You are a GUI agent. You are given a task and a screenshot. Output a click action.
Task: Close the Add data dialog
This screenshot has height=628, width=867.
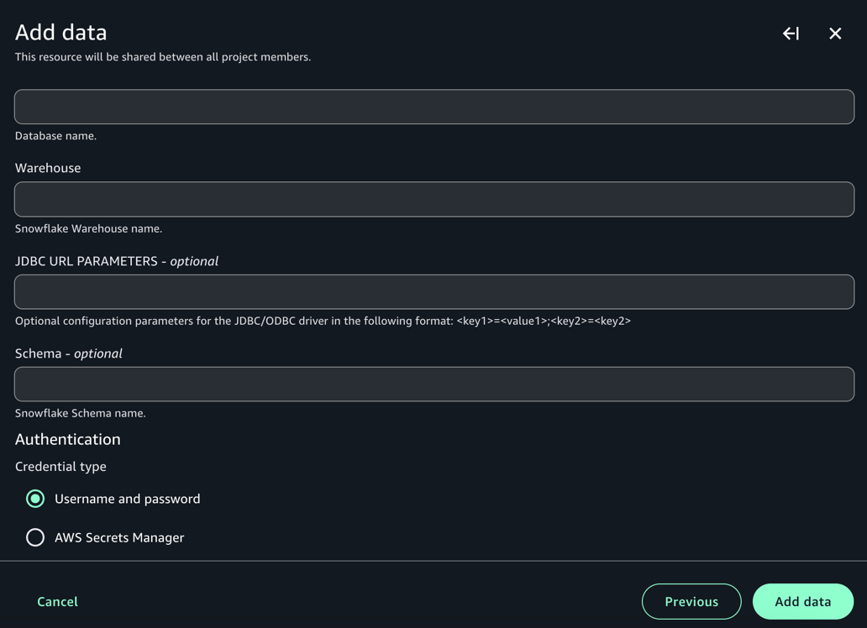coord(835,34)
